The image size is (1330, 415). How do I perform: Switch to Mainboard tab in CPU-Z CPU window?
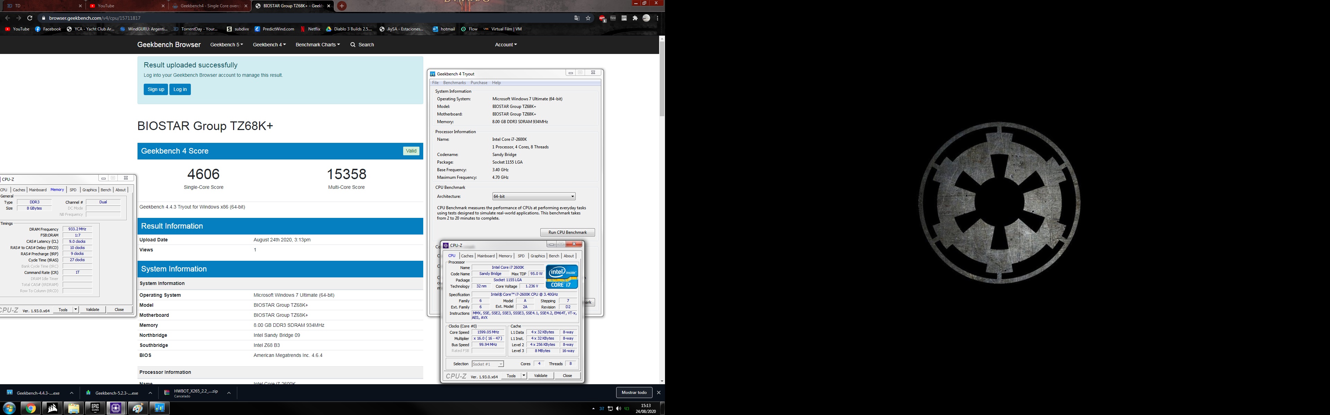(486, 256)
